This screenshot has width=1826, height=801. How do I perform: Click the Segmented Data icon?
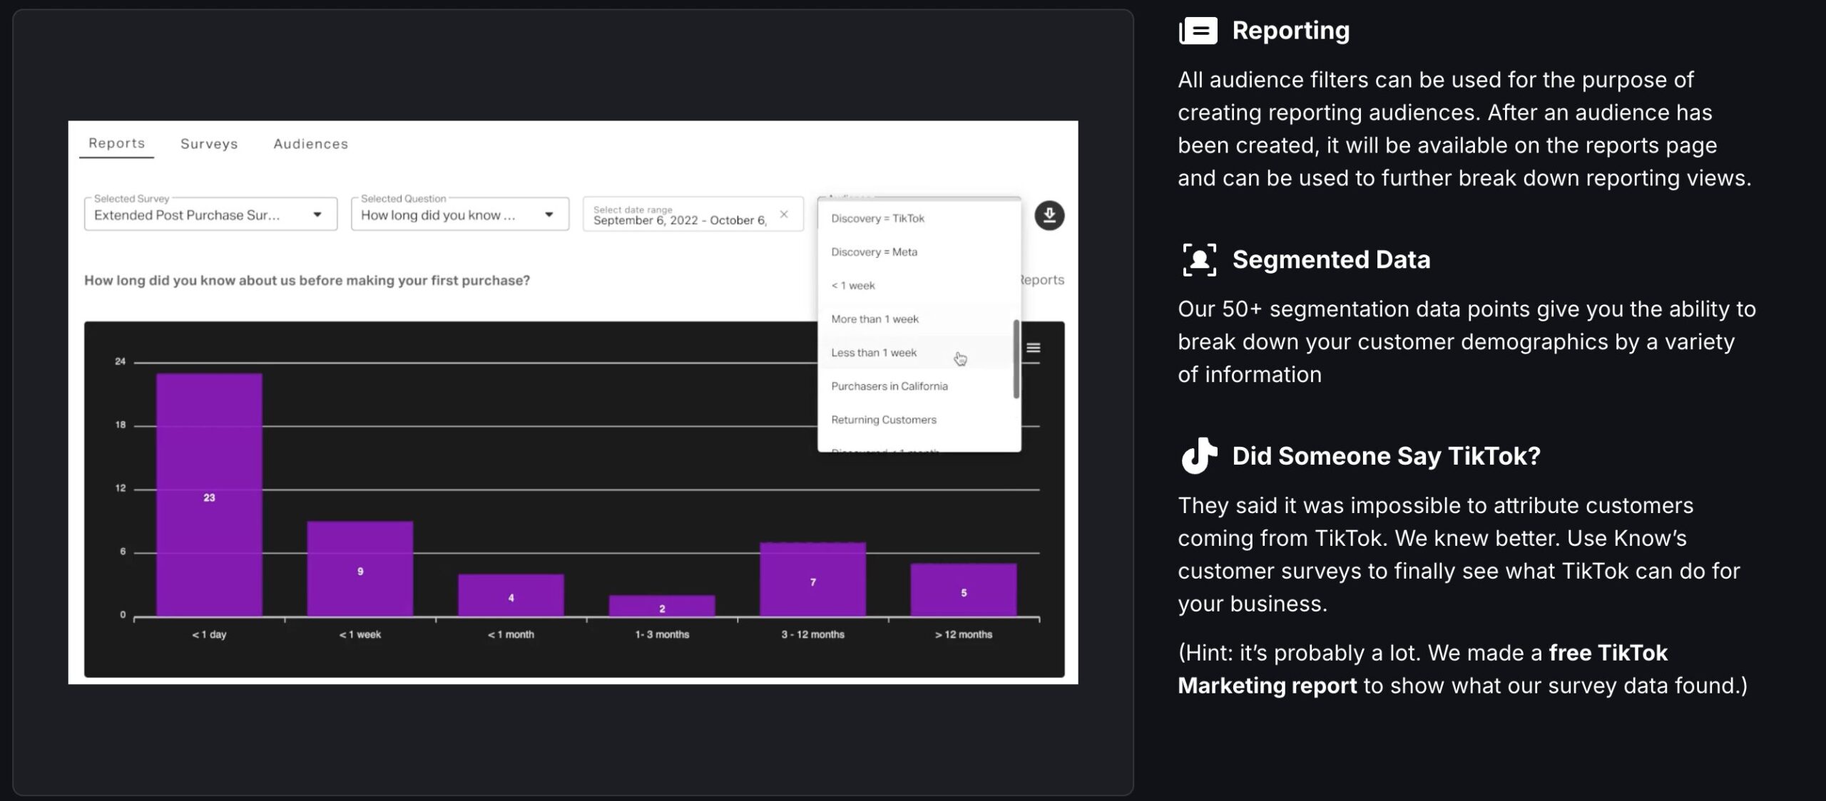(x=1199, y=259)
